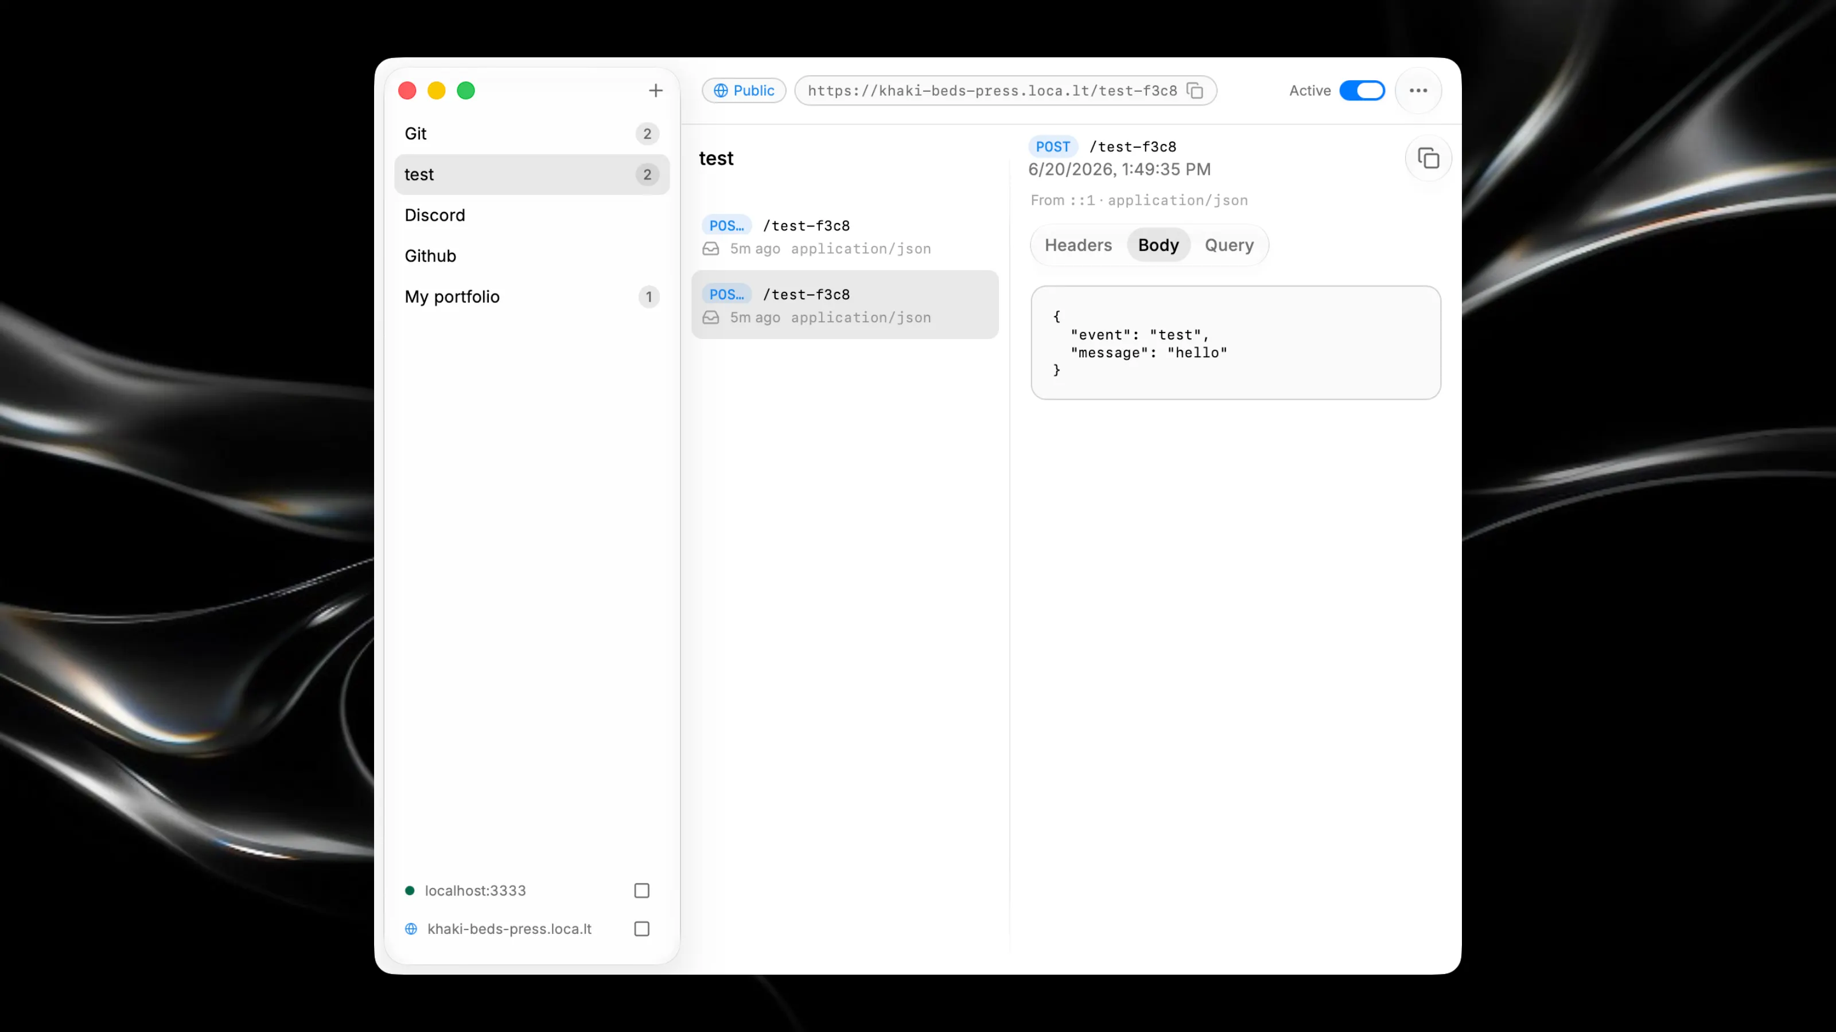Click globe icon beside khaki-beds-press.loca.lt
Viewport: 1836px width, 1032px height.
click(411, 929)
